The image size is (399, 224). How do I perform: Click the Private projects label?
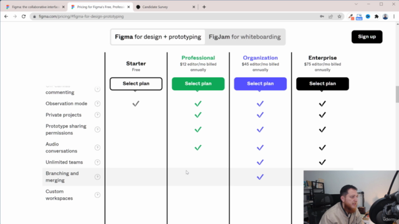64,114
